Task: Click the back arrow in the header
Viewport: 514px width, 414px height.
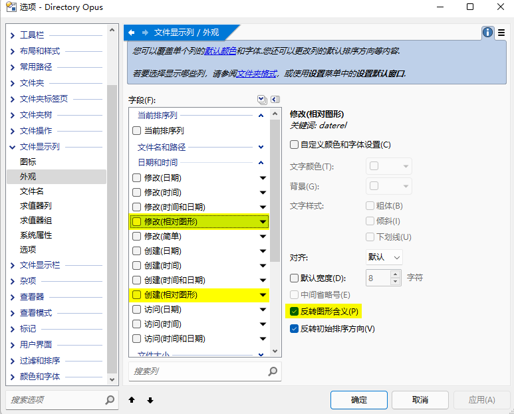Action: (132, 33)
